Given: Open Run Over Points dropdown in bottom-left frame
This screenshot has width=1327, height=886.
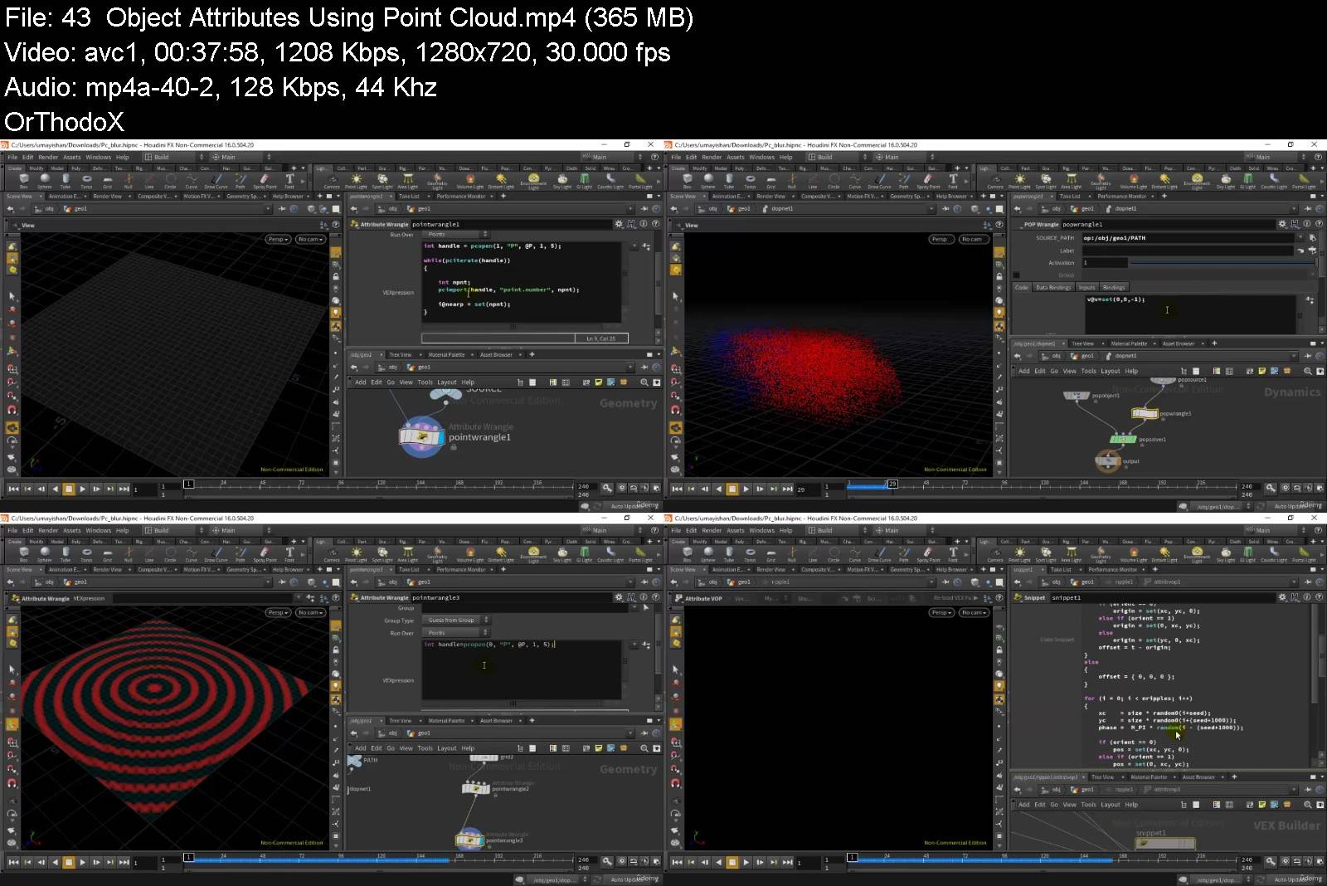Looking at the screenshot, I should pos(455,632).
